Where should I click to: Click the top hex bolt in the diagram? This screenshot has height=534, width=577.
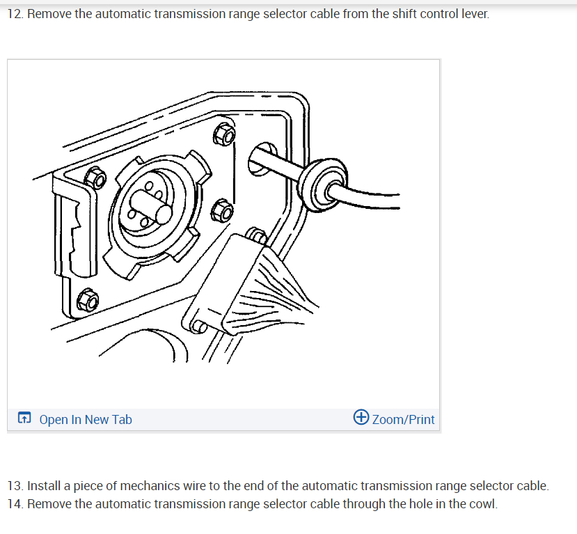tap(224, 134)
